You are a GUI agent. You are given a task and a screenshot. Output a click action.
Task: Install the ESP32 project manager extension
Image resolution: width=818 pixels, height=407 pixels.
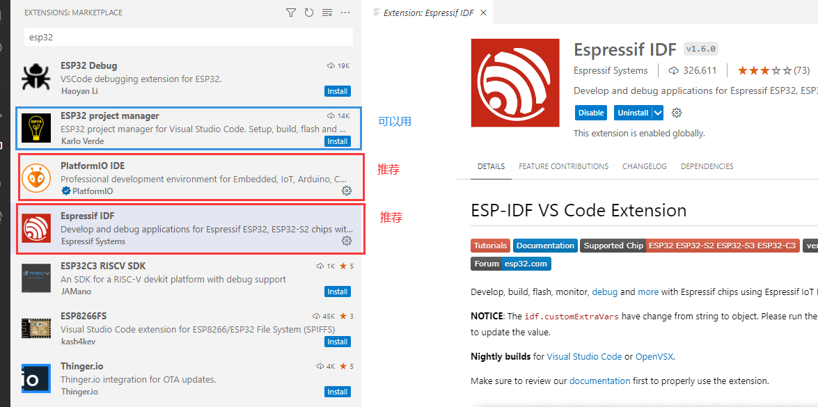pyautogui.click(x=337, y=141)
